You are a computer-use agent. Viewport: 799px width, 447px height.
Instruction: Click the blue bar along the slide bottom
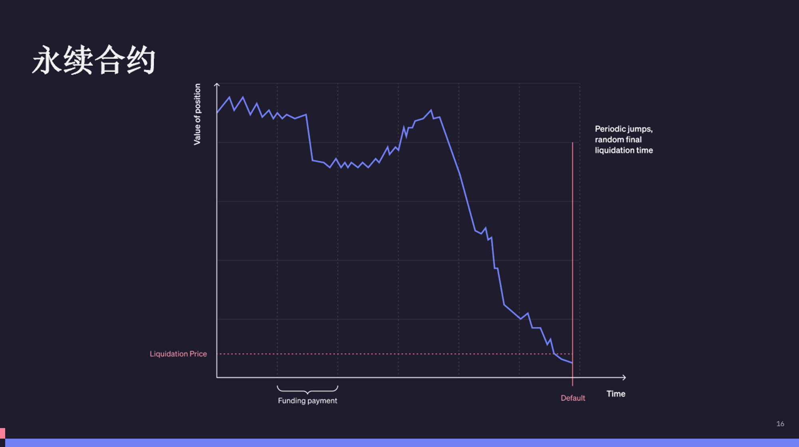(x=402, y=443)
